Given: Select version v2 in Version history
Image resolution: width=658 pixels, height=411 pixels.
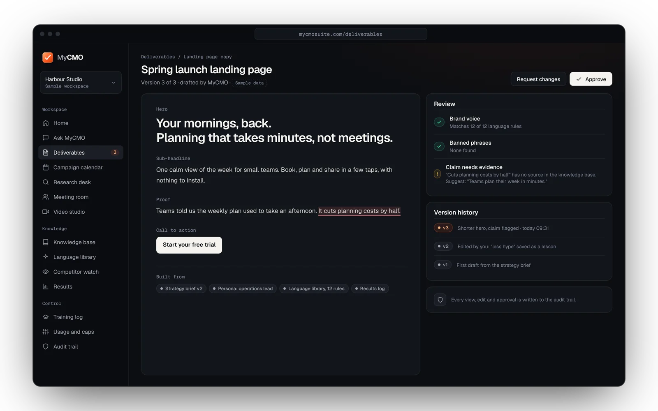Looking at the screenshot, I should (443, 246).
